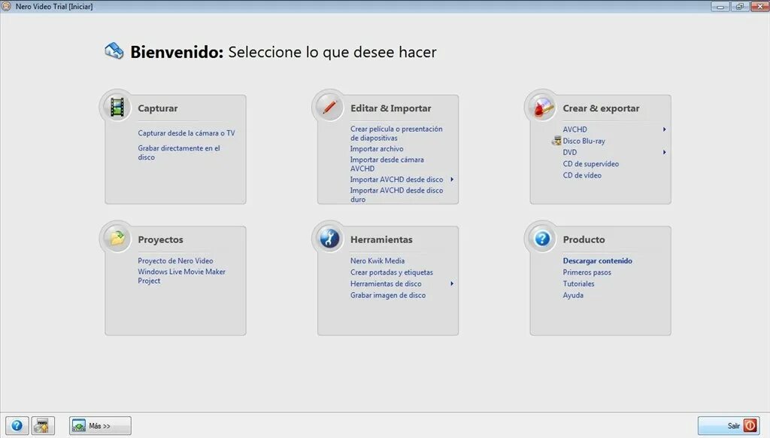Select CD de vídeo
The width and height of the screenshot is (770, 438).
tap(582, 175)
